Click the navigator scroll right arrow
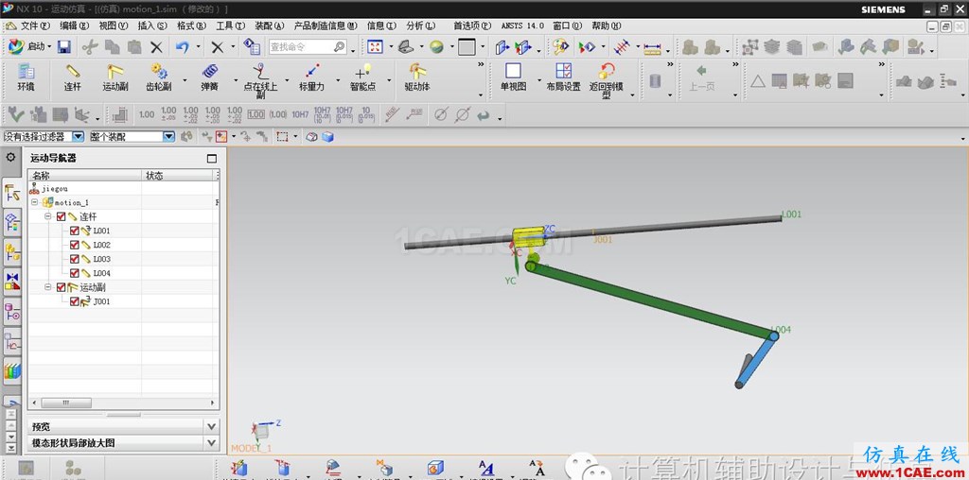 coord(213,403)
